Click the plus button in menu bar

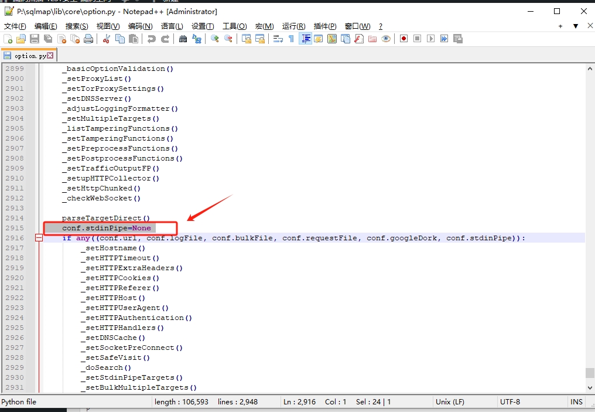pyautogui.click(x=560, y=26)
